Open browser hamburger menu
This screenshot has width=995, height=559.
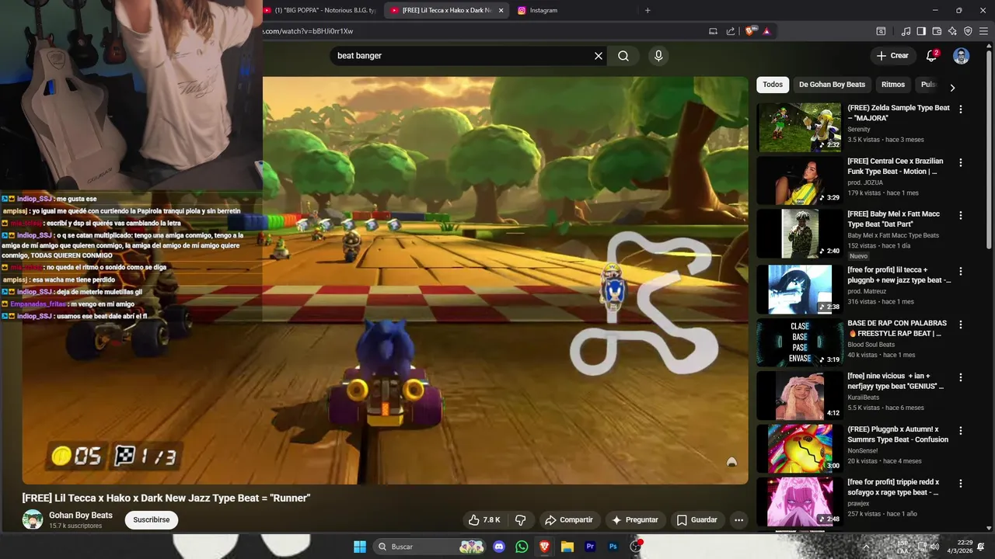click(983, 31)
